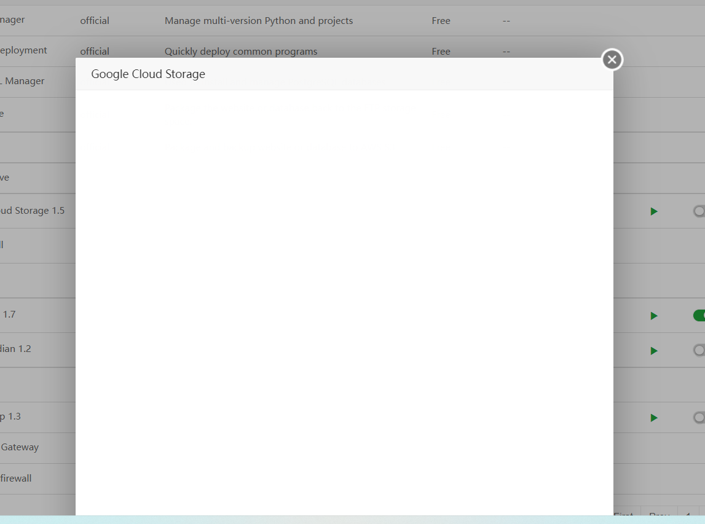Image resolution: width=705 pixels, height=524 pixels.
Task: Click 'Quickly deploy common programs' description
Action: [240, 51]
